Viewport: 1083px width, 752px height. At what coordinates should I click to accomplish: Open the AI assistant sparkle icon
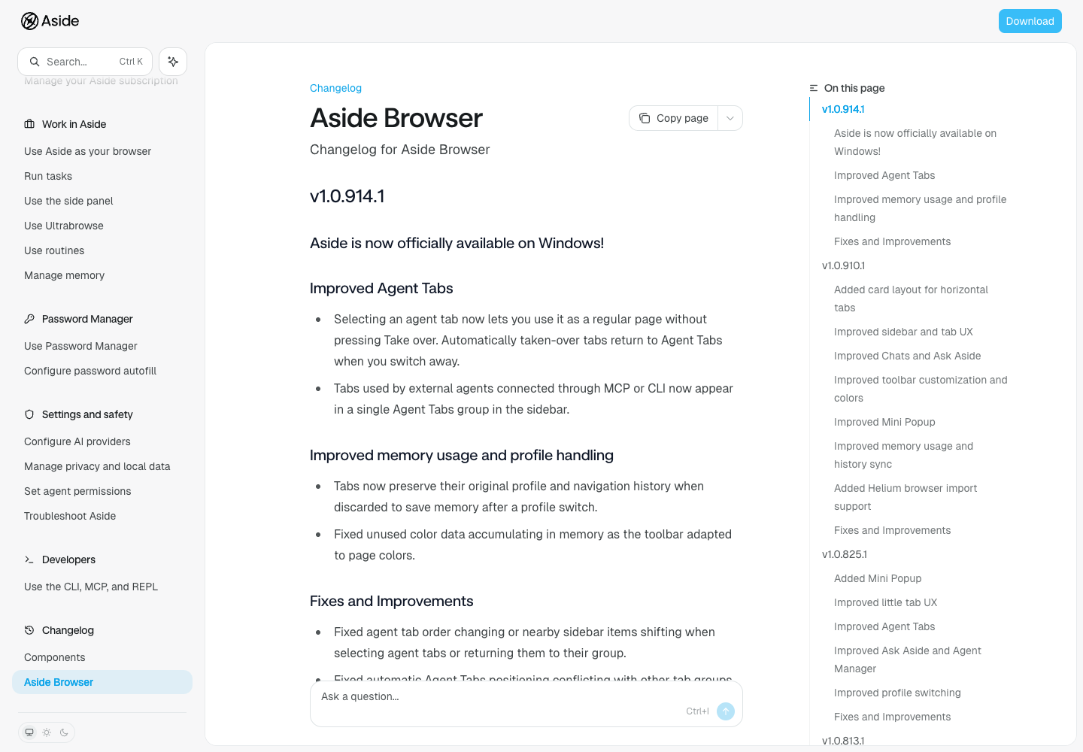(x=173, y=62)
